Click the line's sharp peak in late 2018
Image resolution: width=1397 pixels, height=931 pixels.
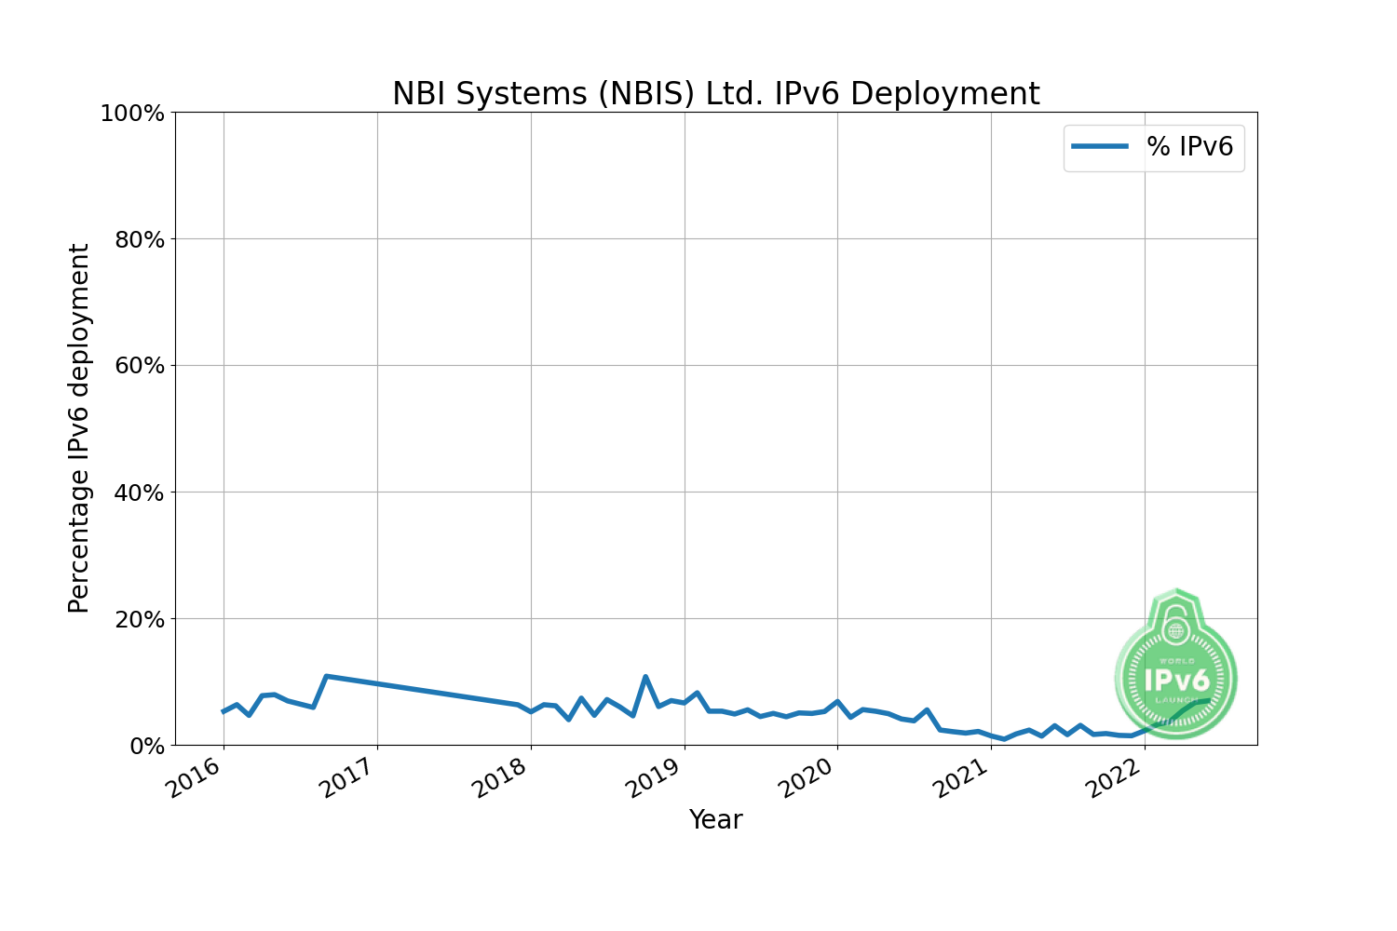point(645,677)
